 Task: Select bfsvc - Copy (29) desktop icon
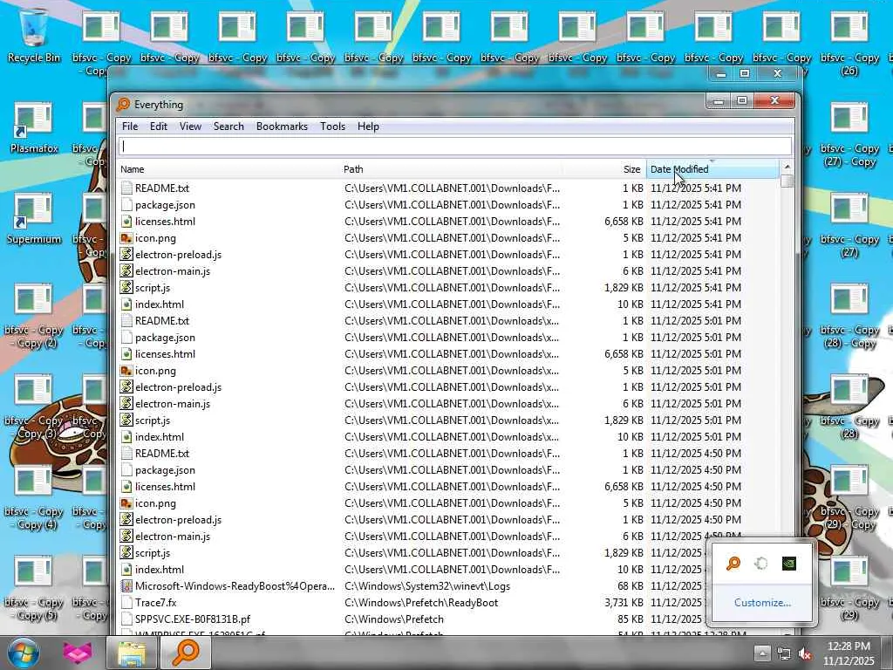(849, 589)
